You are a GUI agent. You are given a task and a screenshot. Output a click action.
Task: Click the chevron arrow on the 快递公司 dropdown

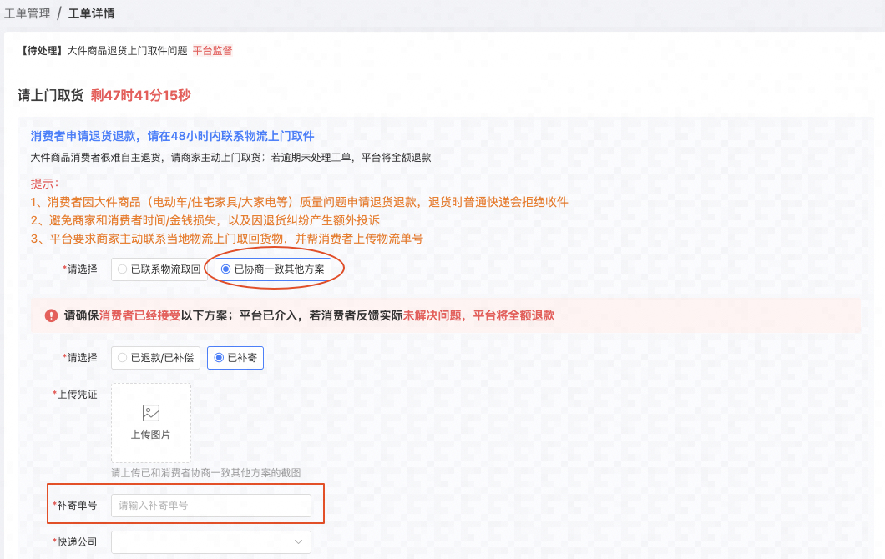pos(299,541)
